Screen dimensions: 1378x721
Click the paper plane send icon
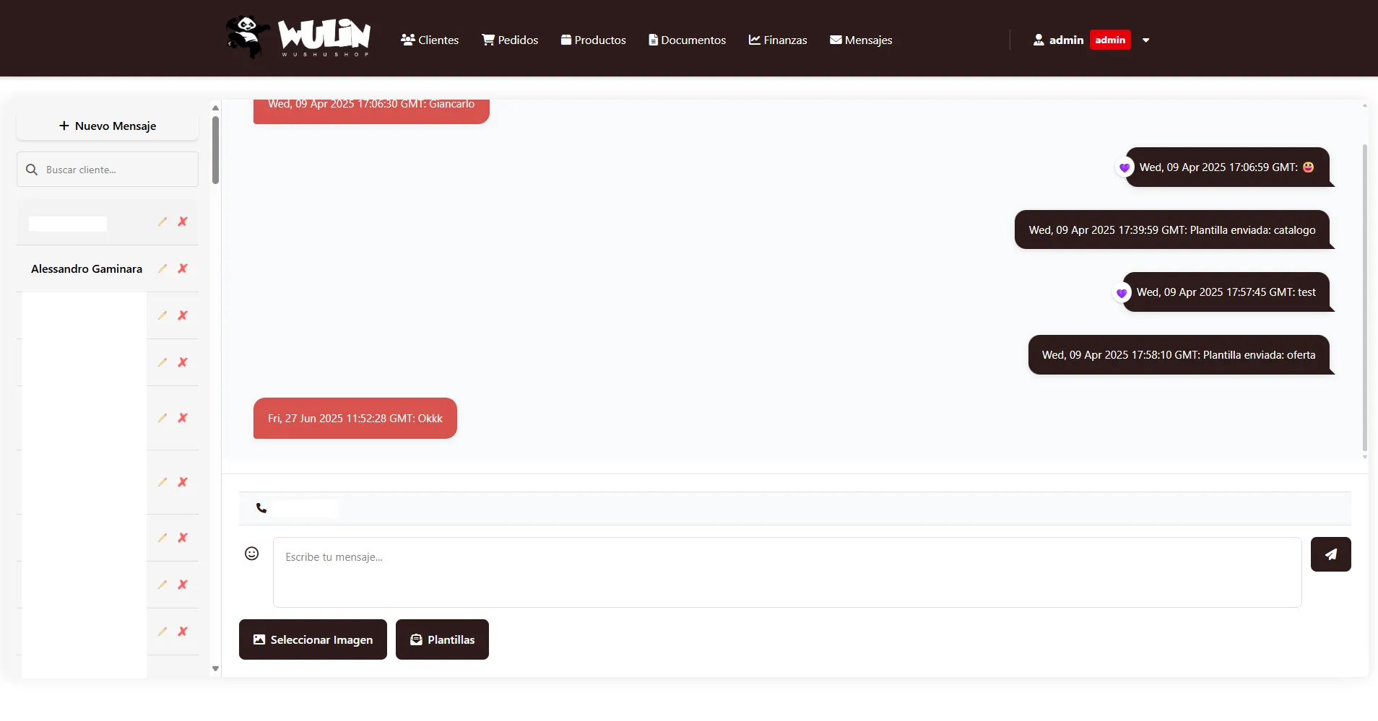coord(1330,554)
